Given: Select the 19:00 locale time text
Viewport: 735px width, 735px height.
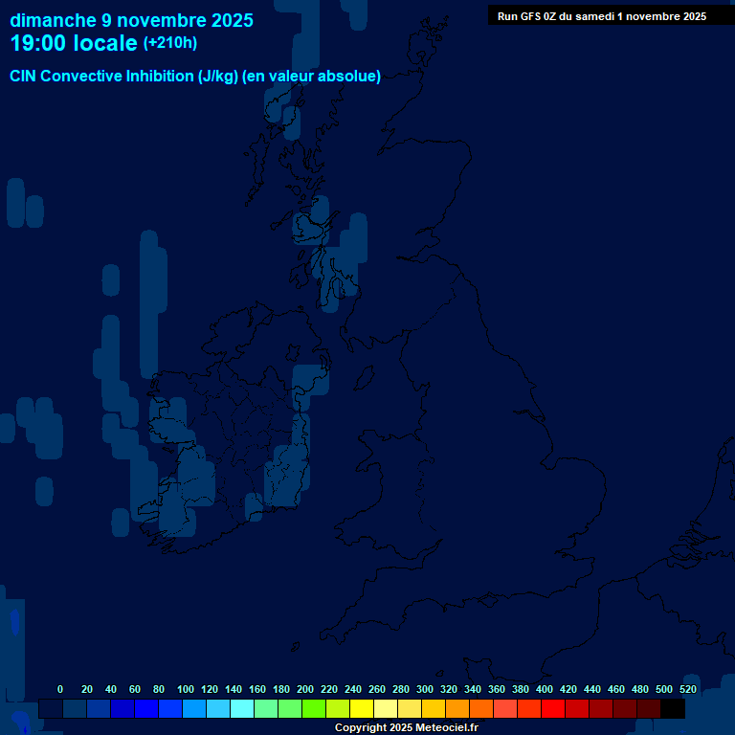Looking at the screenshot, I should [x=73, y=44].
